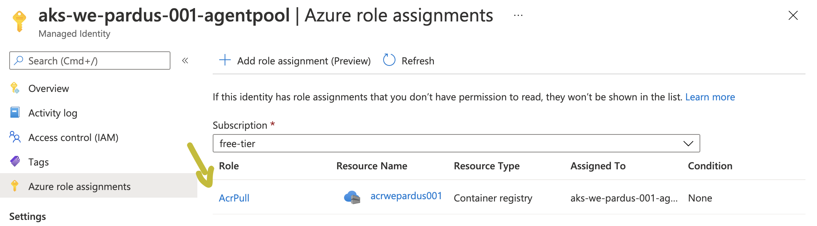The width and height of the screenshot is (817, 226).
Task: Open the ellipsis more options menu
Action: [518, 15]
